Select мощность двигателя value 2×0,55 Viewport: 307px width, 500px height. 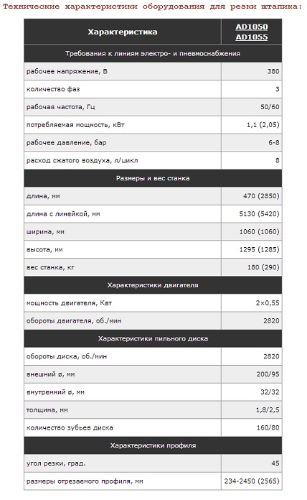coord(268,303)
